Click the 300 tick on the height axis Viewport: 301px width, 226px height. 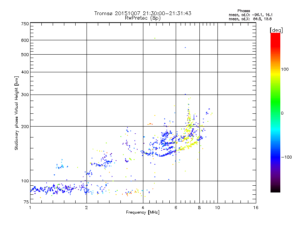25,95
